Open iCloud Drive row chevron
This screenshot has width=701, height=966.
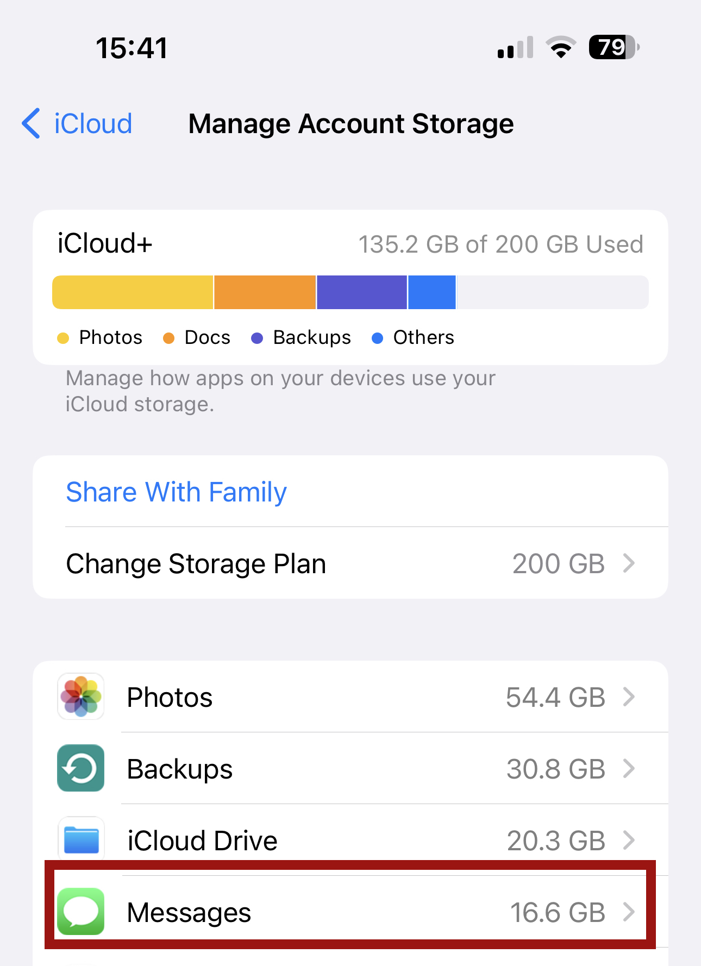click(629, 840)
